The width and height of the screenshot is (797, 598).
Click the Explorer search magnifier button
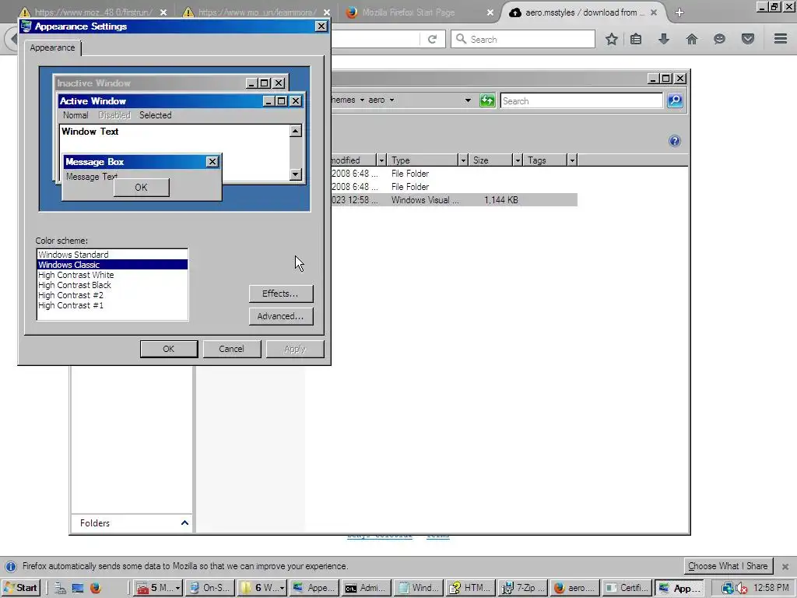point(675,100)
